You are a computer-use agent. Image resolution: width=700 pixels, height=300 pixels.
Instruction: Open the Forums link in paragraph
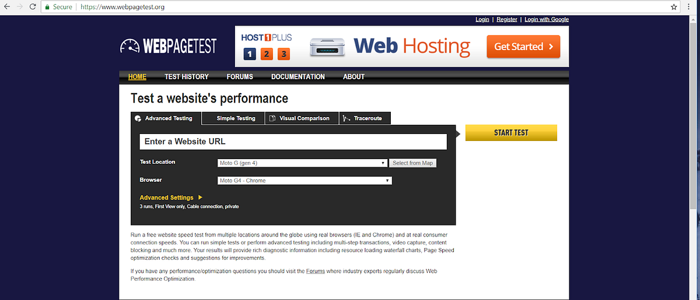[315, 271]
